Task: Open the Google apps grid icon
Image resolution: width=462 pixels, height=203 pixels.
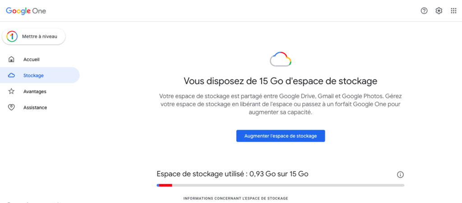Action: click(x=453, y=11)
